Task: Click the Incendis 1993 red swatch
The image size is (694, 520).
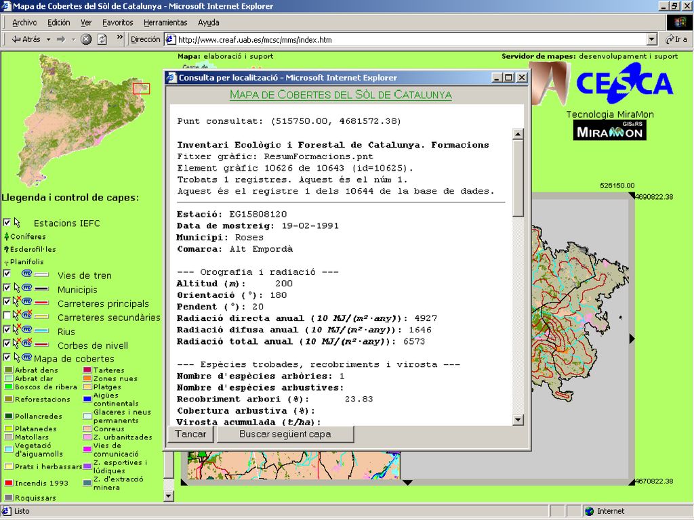Action: [8, 483]
